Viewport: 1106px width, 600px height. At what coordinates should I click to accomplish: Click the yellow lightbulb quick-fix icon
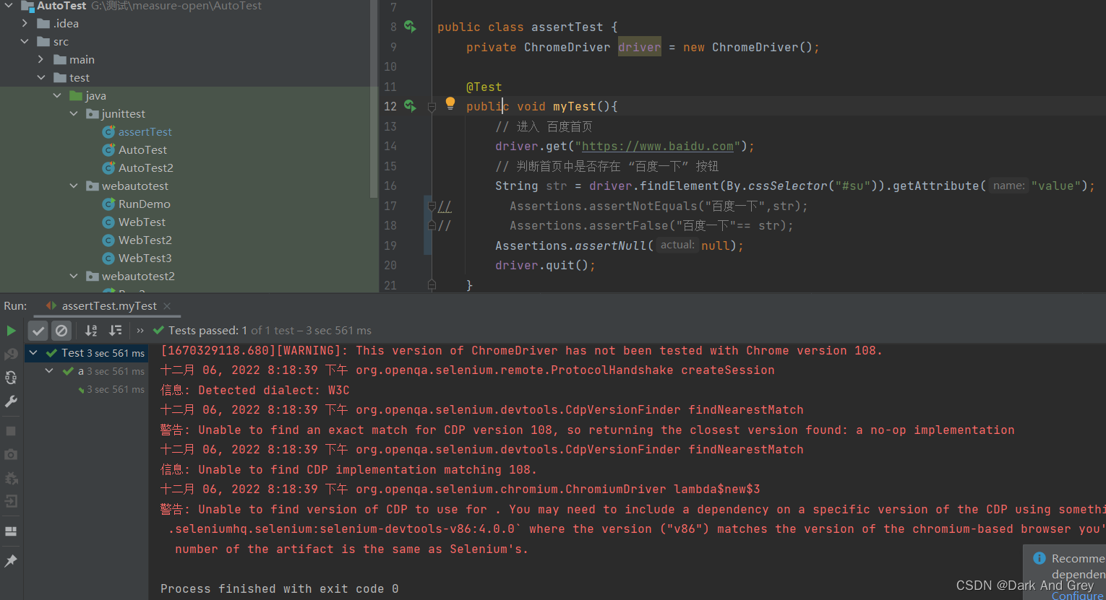coord(450,103)
